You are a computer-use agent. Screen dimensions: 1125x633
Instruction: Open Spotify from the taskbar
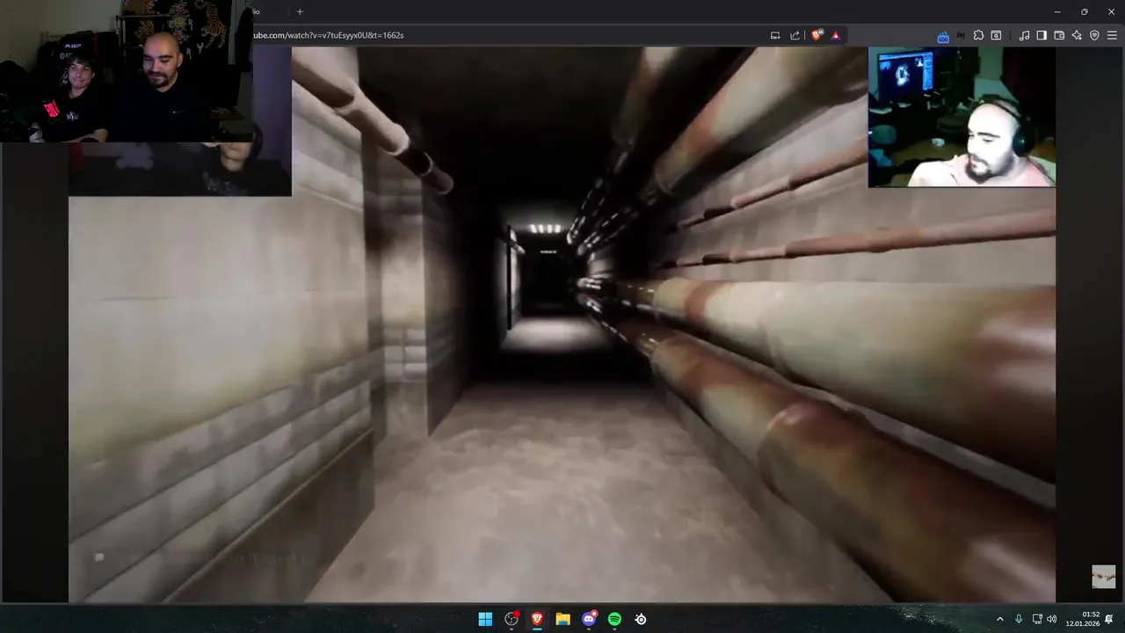coord(614,619)
